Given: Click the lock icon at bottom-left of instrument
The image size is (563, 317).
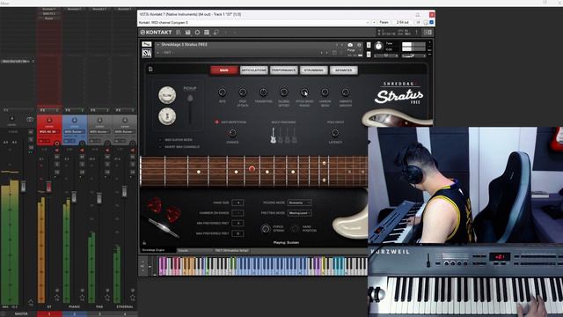Looking at the screenshot, I should tap(144, 243).
